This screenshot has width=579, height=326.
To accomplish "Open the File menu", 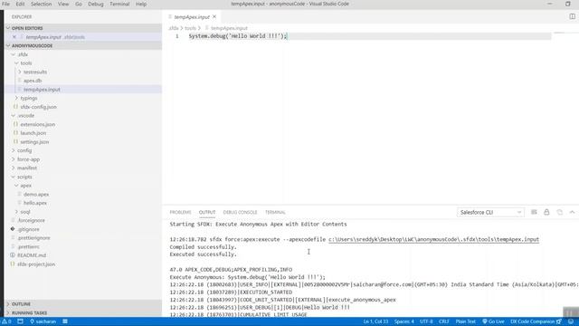I will pos(6,4).
